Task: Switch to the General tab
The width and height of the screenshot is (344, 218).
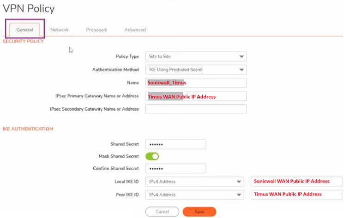Action: click(24, 30)
